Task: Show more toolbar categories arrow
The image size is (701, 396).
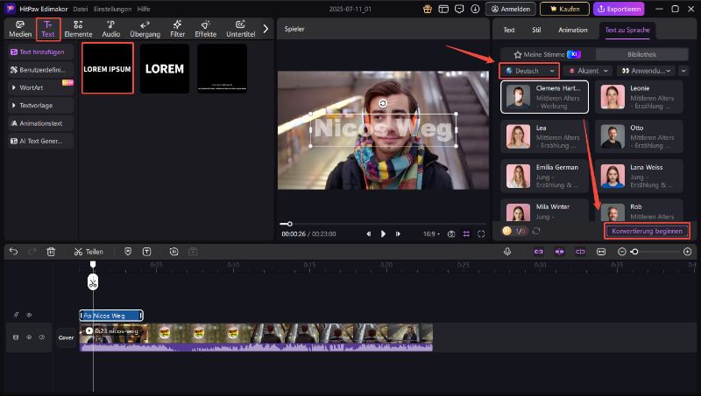Action: [266, 29]
